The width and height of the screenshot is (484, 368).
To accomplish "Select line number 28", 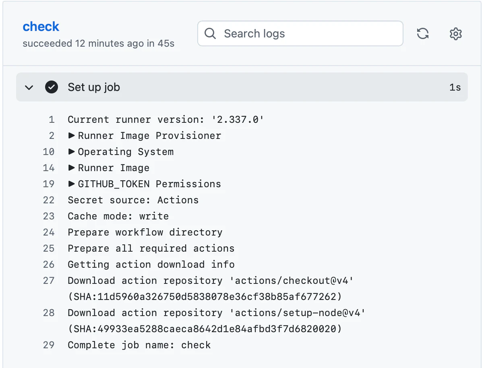I will tap(48, 313).
